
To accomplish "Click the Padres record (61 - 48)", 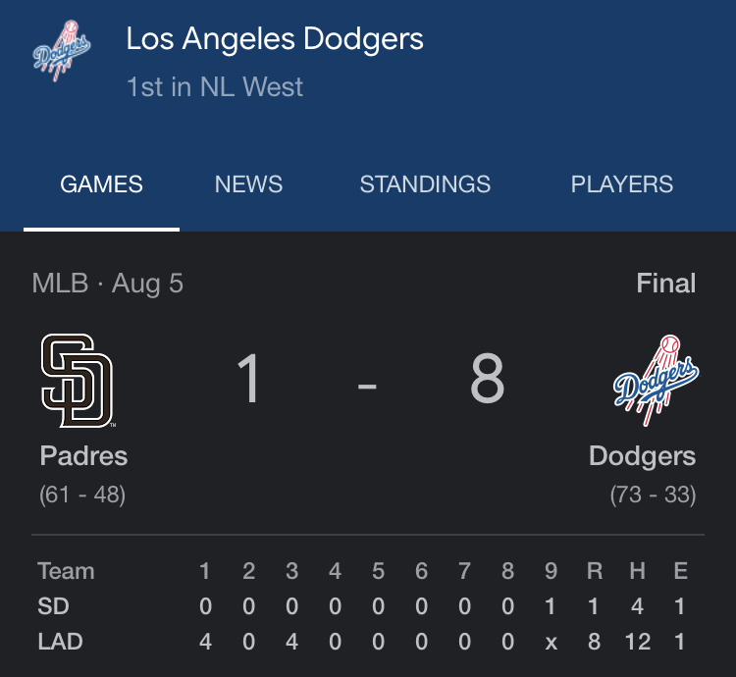I will pos(82,495).
